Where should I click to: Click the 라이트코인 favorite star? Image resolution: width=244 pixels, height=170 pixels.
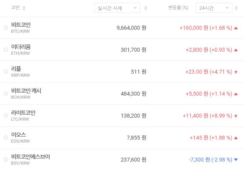(x=5, y=115)
